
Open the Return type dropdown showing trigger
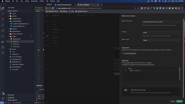coord(161,40)
